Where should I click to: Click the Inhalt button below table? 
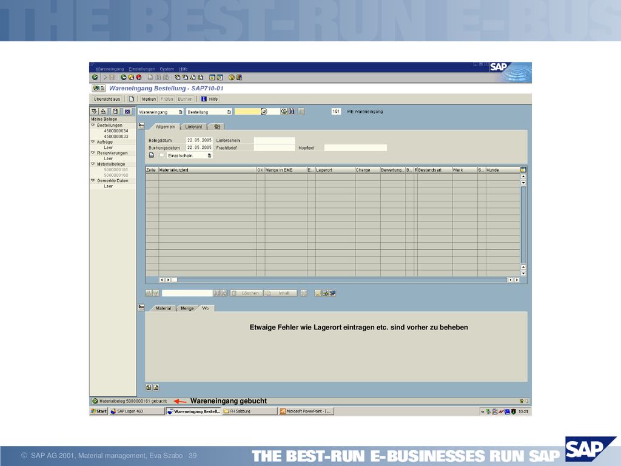pyautogui.click(x=281, y=293)
